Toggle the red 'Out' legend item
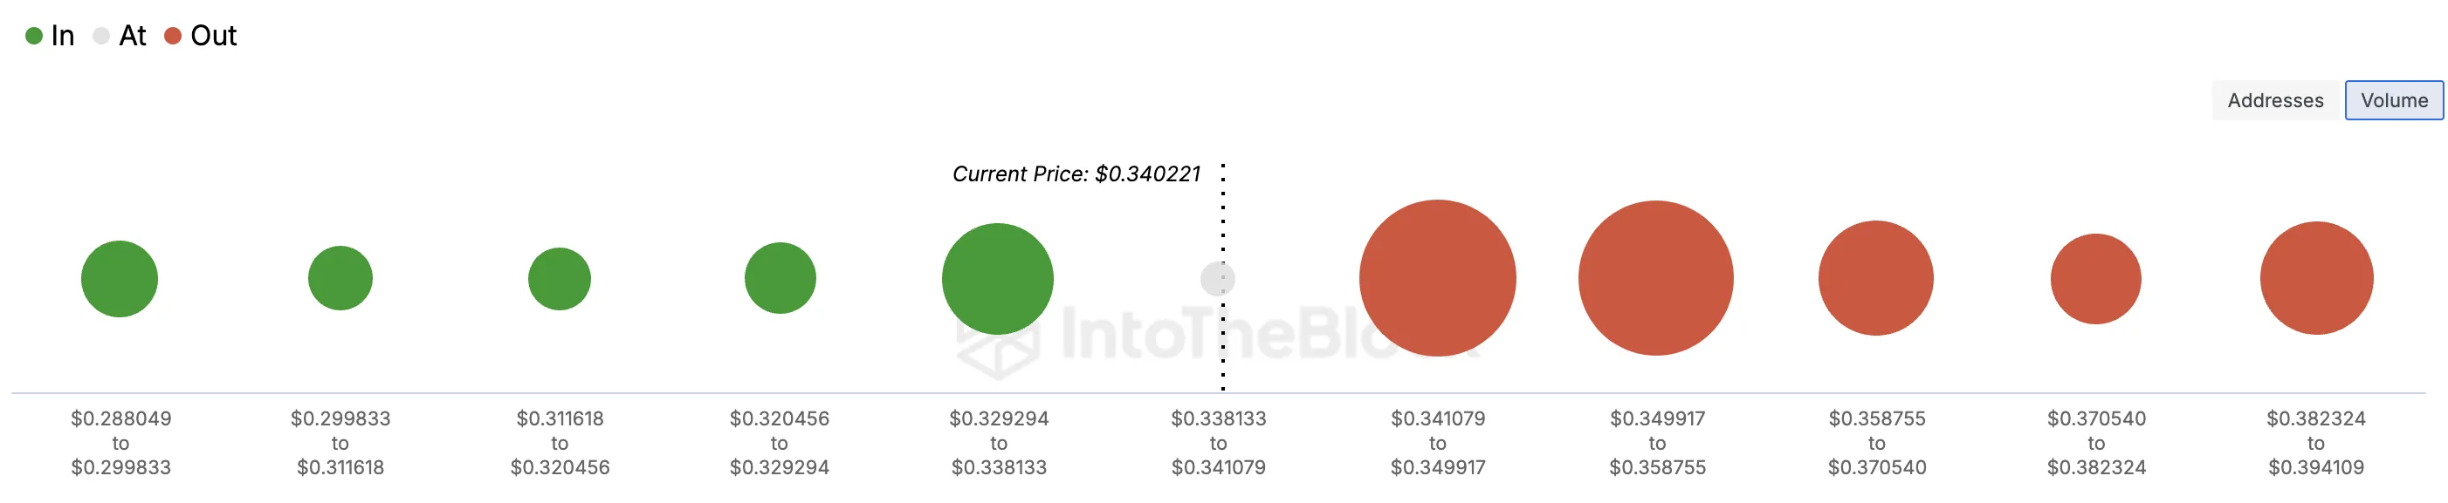The image size is (2448, 503). pyautogui.click(x=201, y=36)
